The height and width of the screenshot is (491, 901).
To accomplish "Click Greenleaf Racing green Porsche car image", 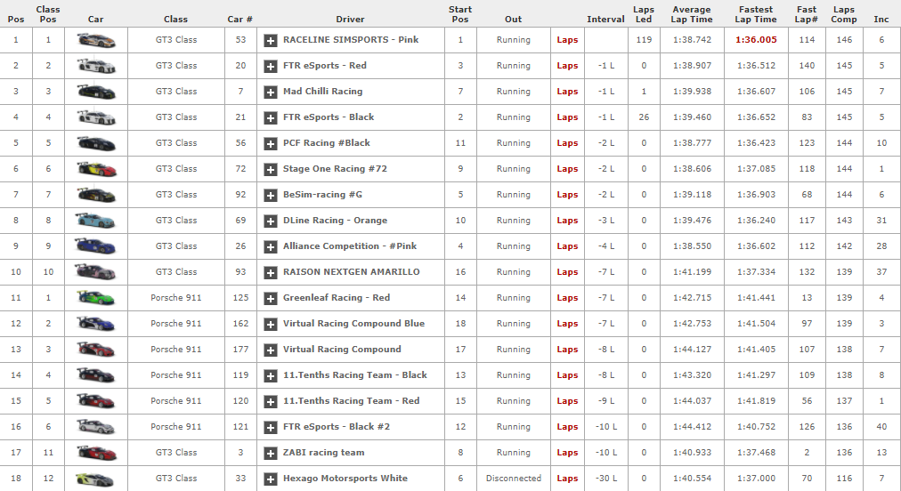I will 95,298.
